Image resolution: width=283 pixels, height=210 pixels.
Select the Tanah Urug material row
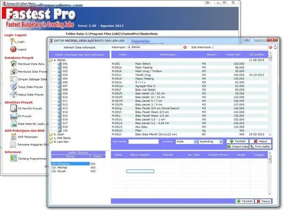click(x=190, y=75)
